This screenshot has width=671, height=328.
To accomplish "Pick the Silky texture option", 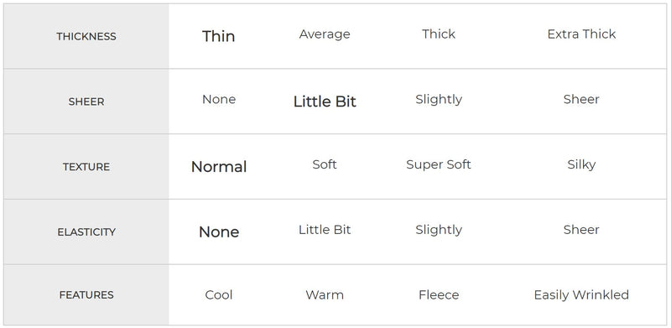I will (x=581, y=165).
